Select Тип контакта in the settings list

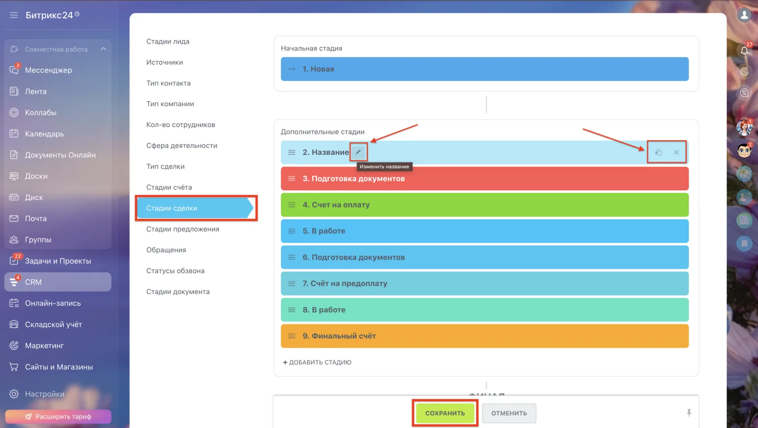click(x=168, y=83)
